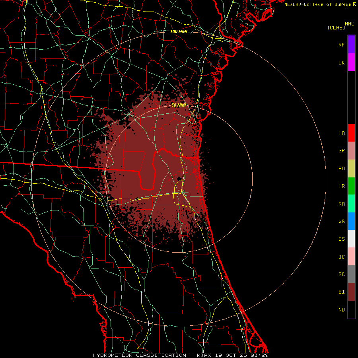
Task: Click the HHC product label
Action: click(x=350, y=24)
